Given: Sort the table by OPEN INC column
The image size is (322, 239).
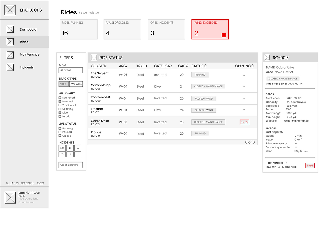Looking at the screenshot, I should point(252,66).
